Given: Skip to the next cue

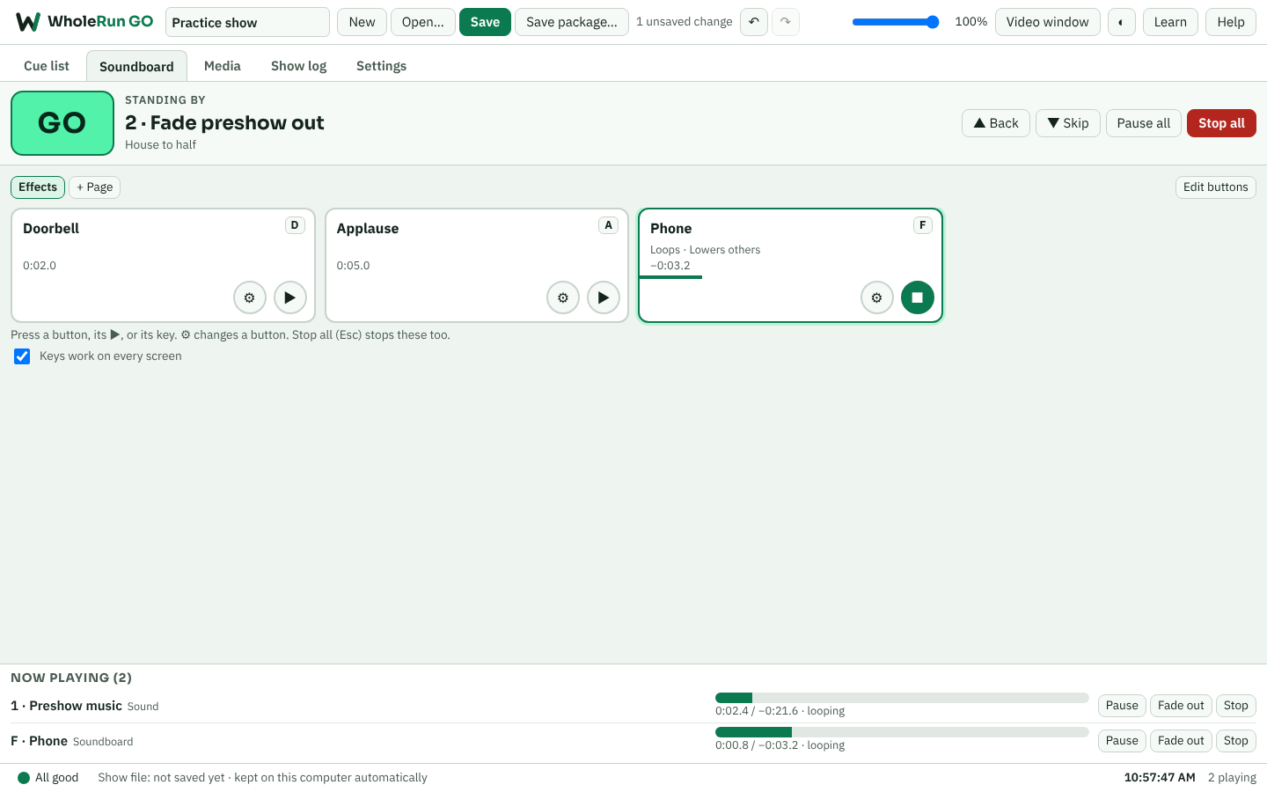Looking at the screenshot, I should 1068,123.
